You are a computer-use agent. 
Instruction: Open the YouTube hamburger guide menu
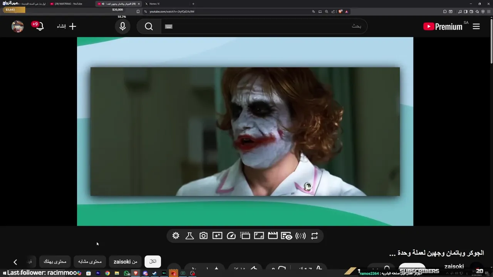click(x=476, y=27)
